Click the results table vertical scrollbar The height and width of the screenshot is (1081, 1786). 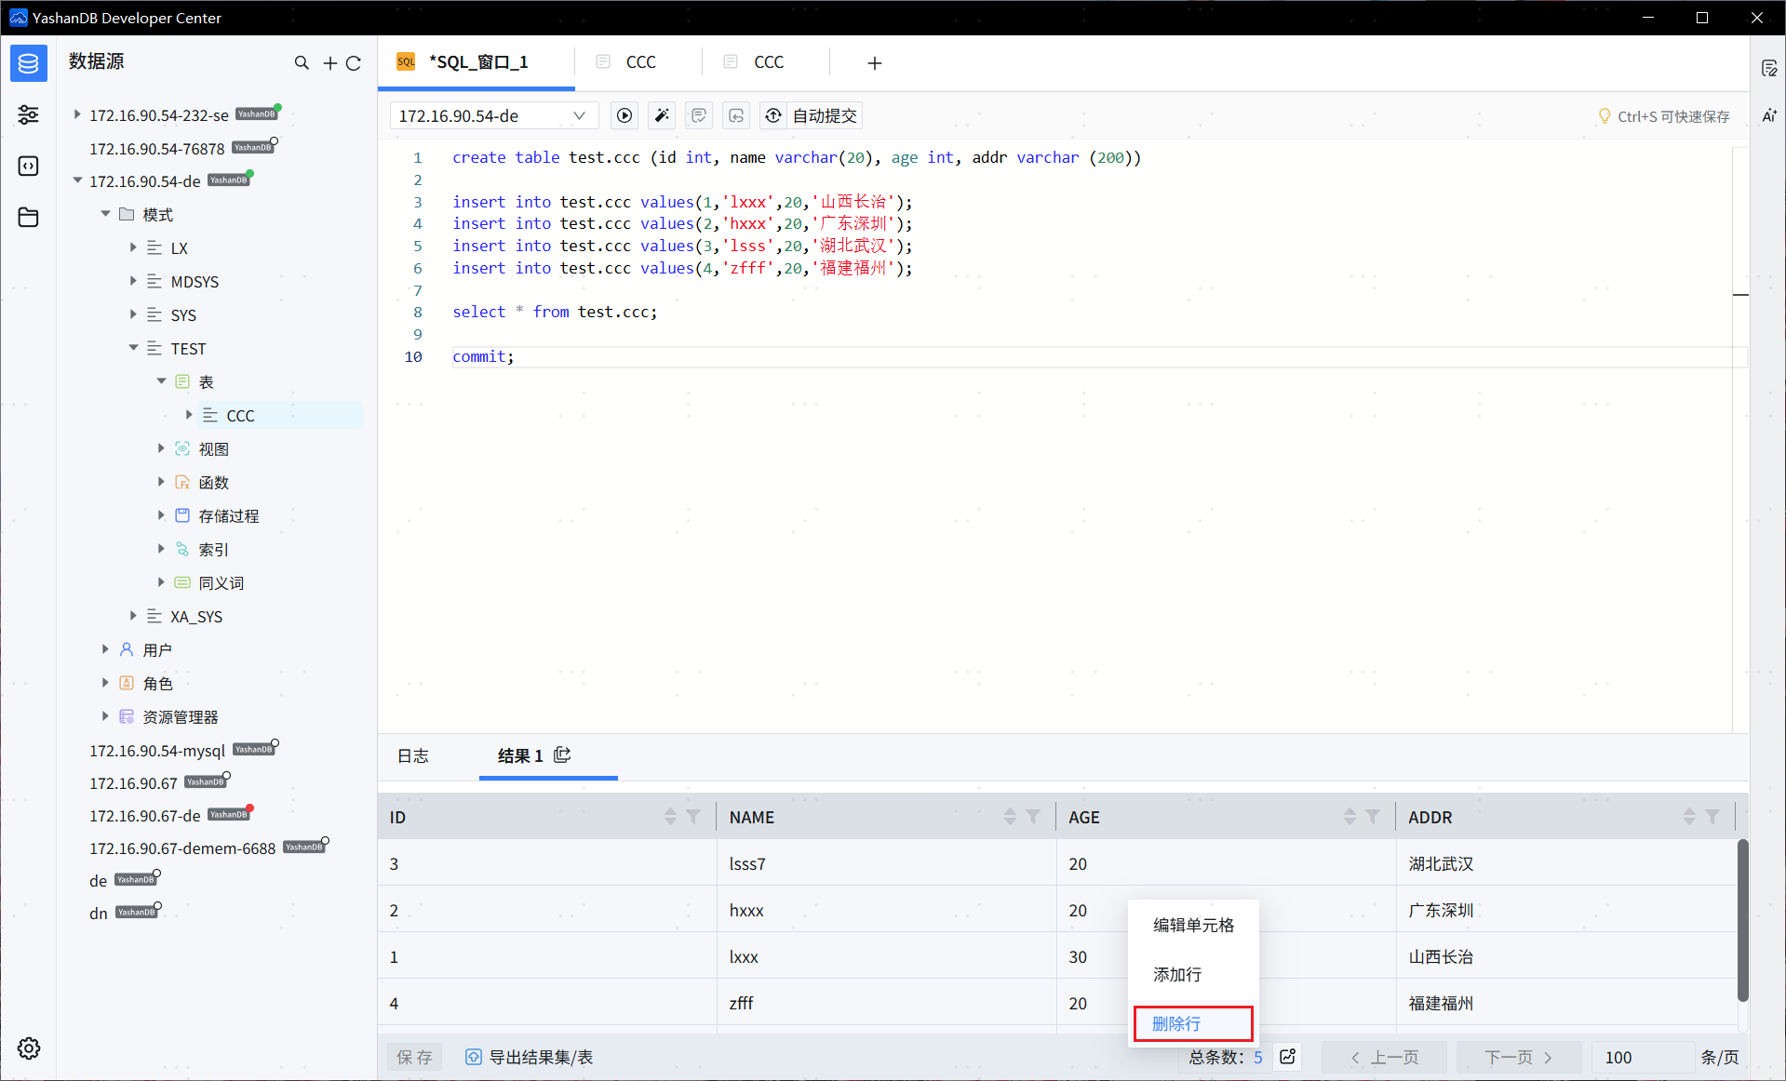coord(1742,919)
